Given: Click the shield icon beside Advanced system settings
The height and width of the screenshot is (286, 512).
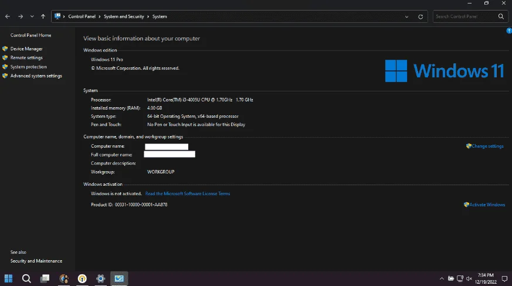Looking at the screenshot, I should point(5,76).
